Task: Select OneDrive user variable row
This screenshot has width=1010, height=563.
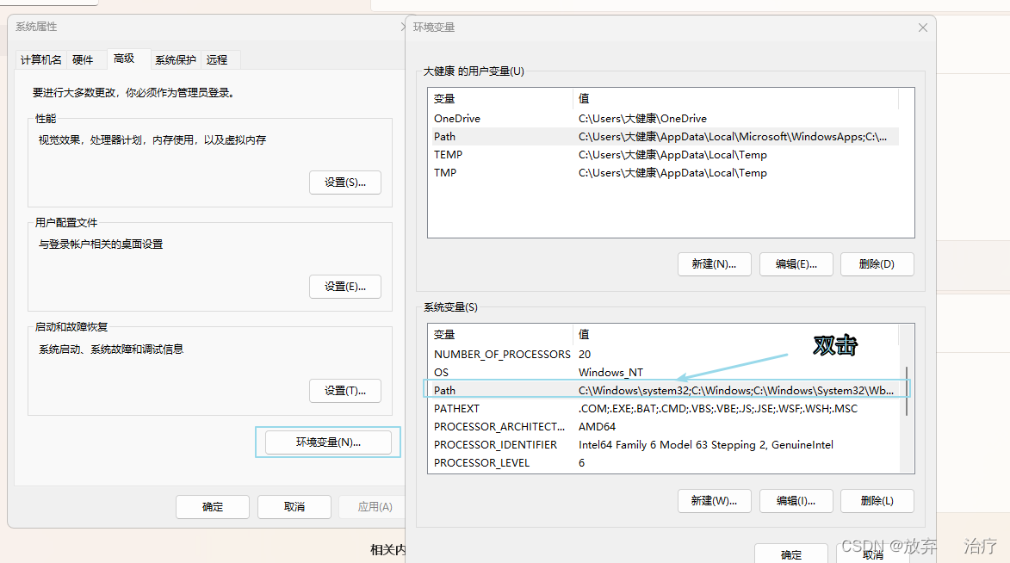Action: coord(663,119)
